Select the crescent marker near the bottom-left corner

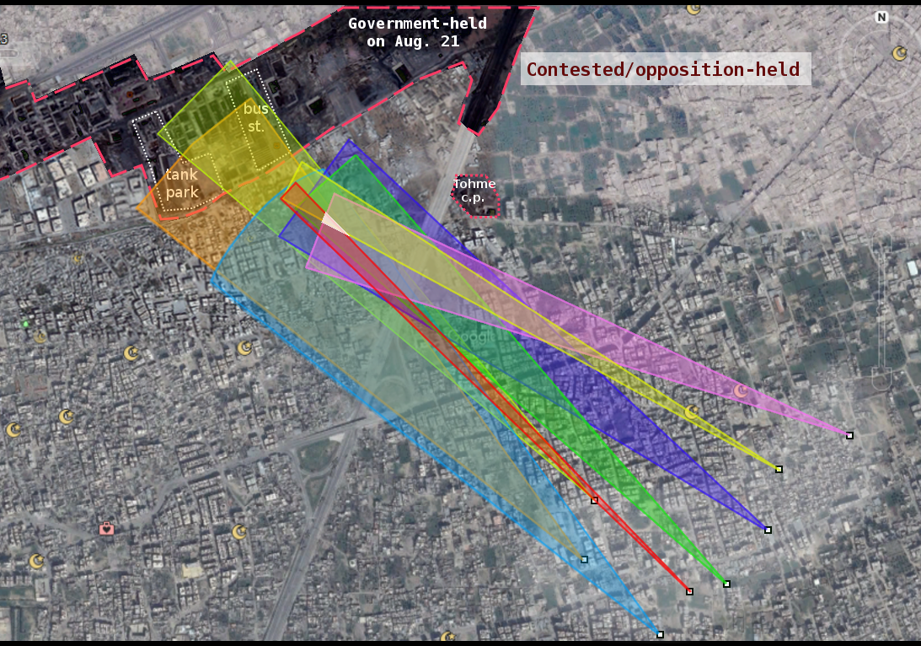pos(36,561)
